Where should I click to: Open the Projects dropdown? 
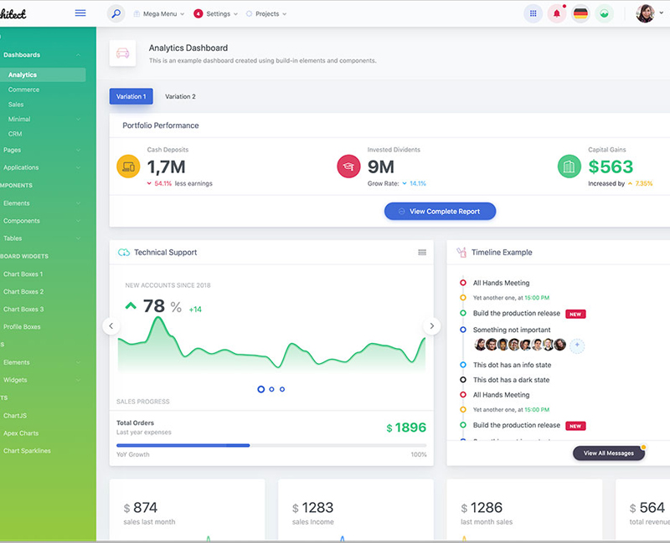point(266,14)
